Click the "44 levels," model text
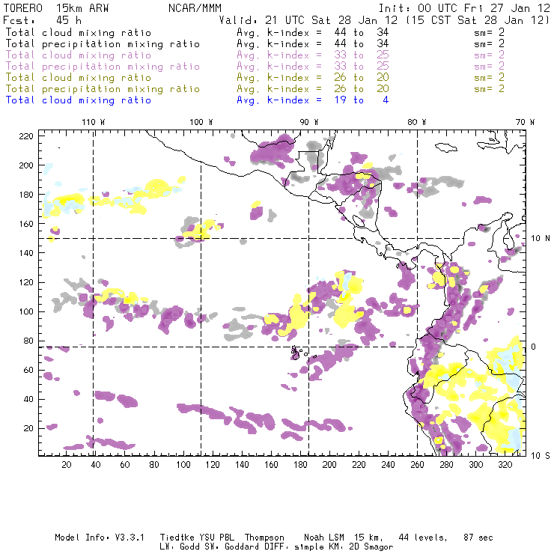Viewport: 554px width, 554px height. 423,538
